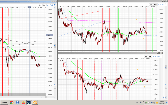The width and height of the screenshot is (168, 105).
Task: Click Jul 19 date label in top-right chart
Action: point(79,7)
